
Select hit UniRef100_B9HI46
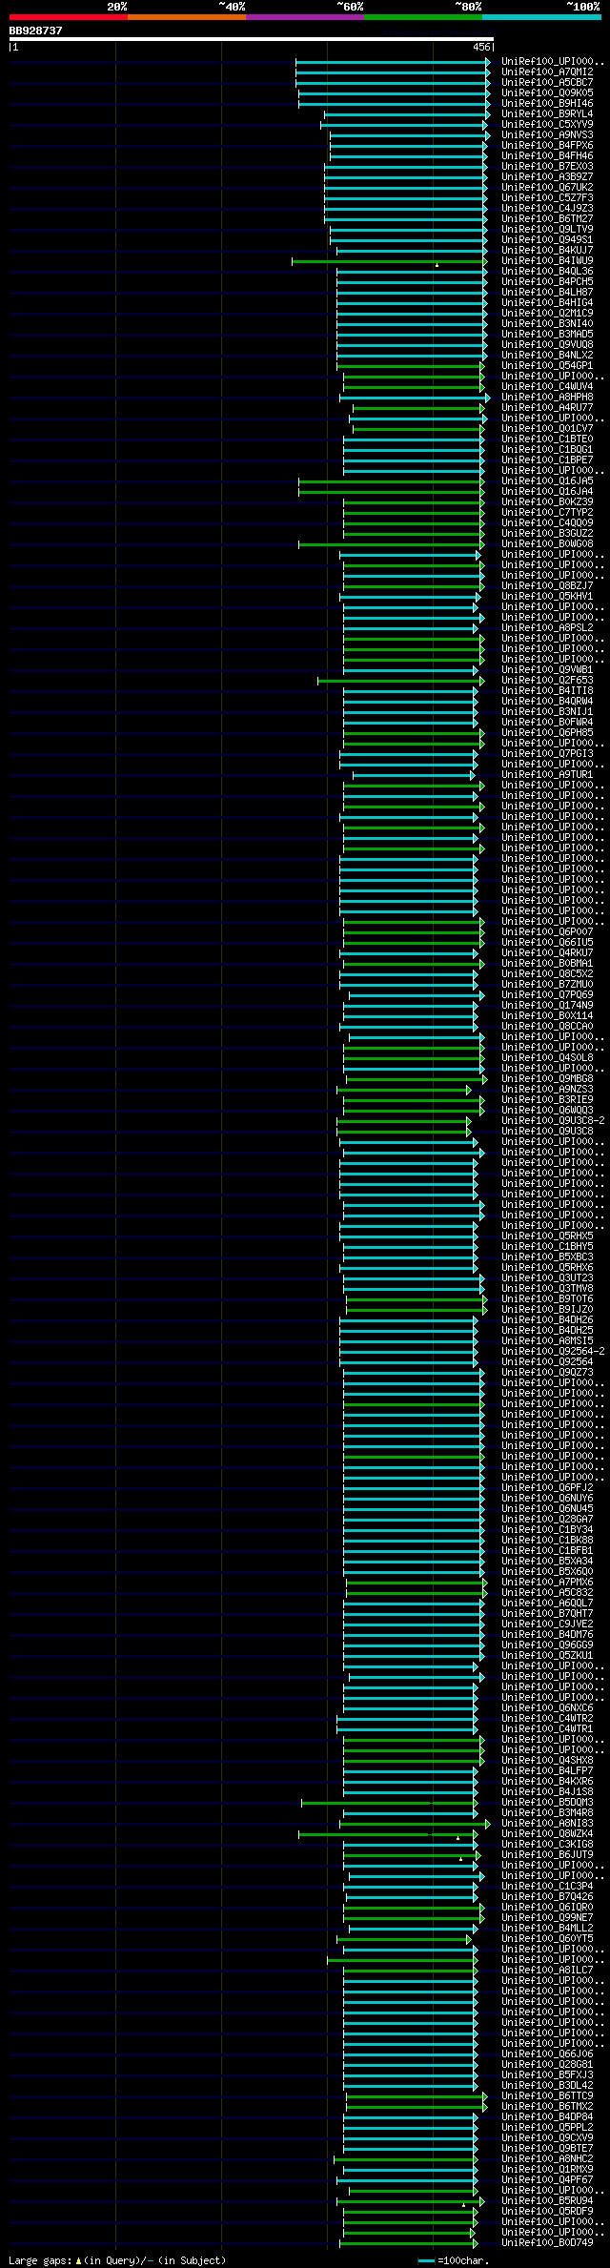pyautogui.click(x=547, y=104)
